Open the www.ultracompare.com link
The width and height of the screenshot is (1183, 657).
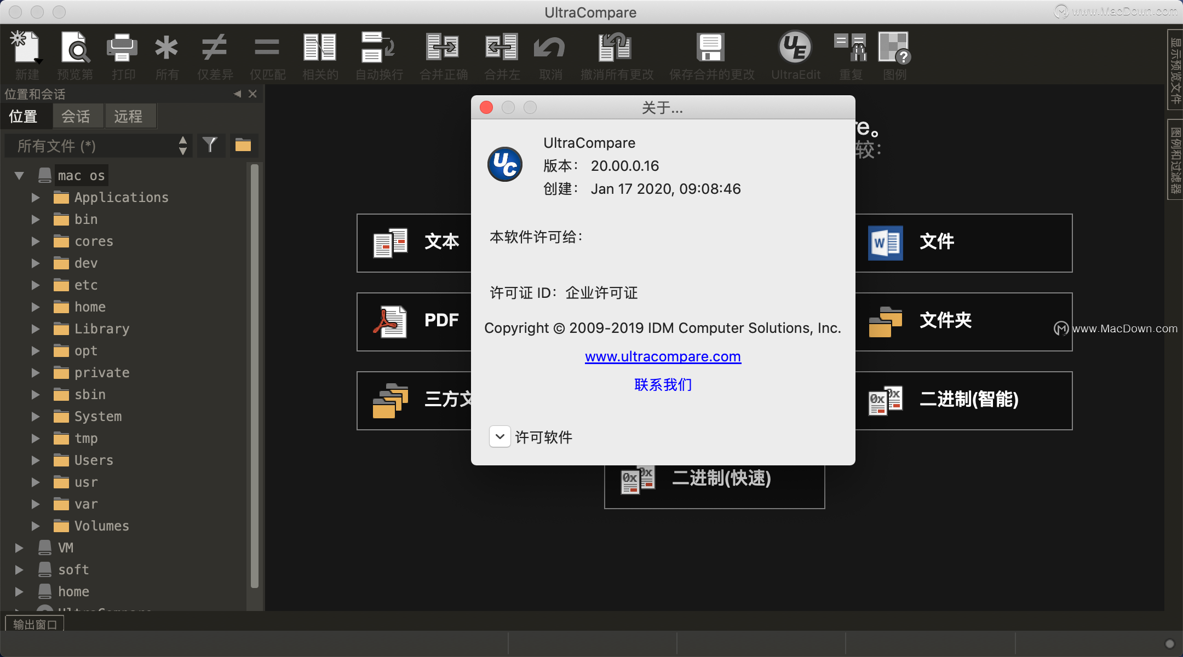click(663, 356)
